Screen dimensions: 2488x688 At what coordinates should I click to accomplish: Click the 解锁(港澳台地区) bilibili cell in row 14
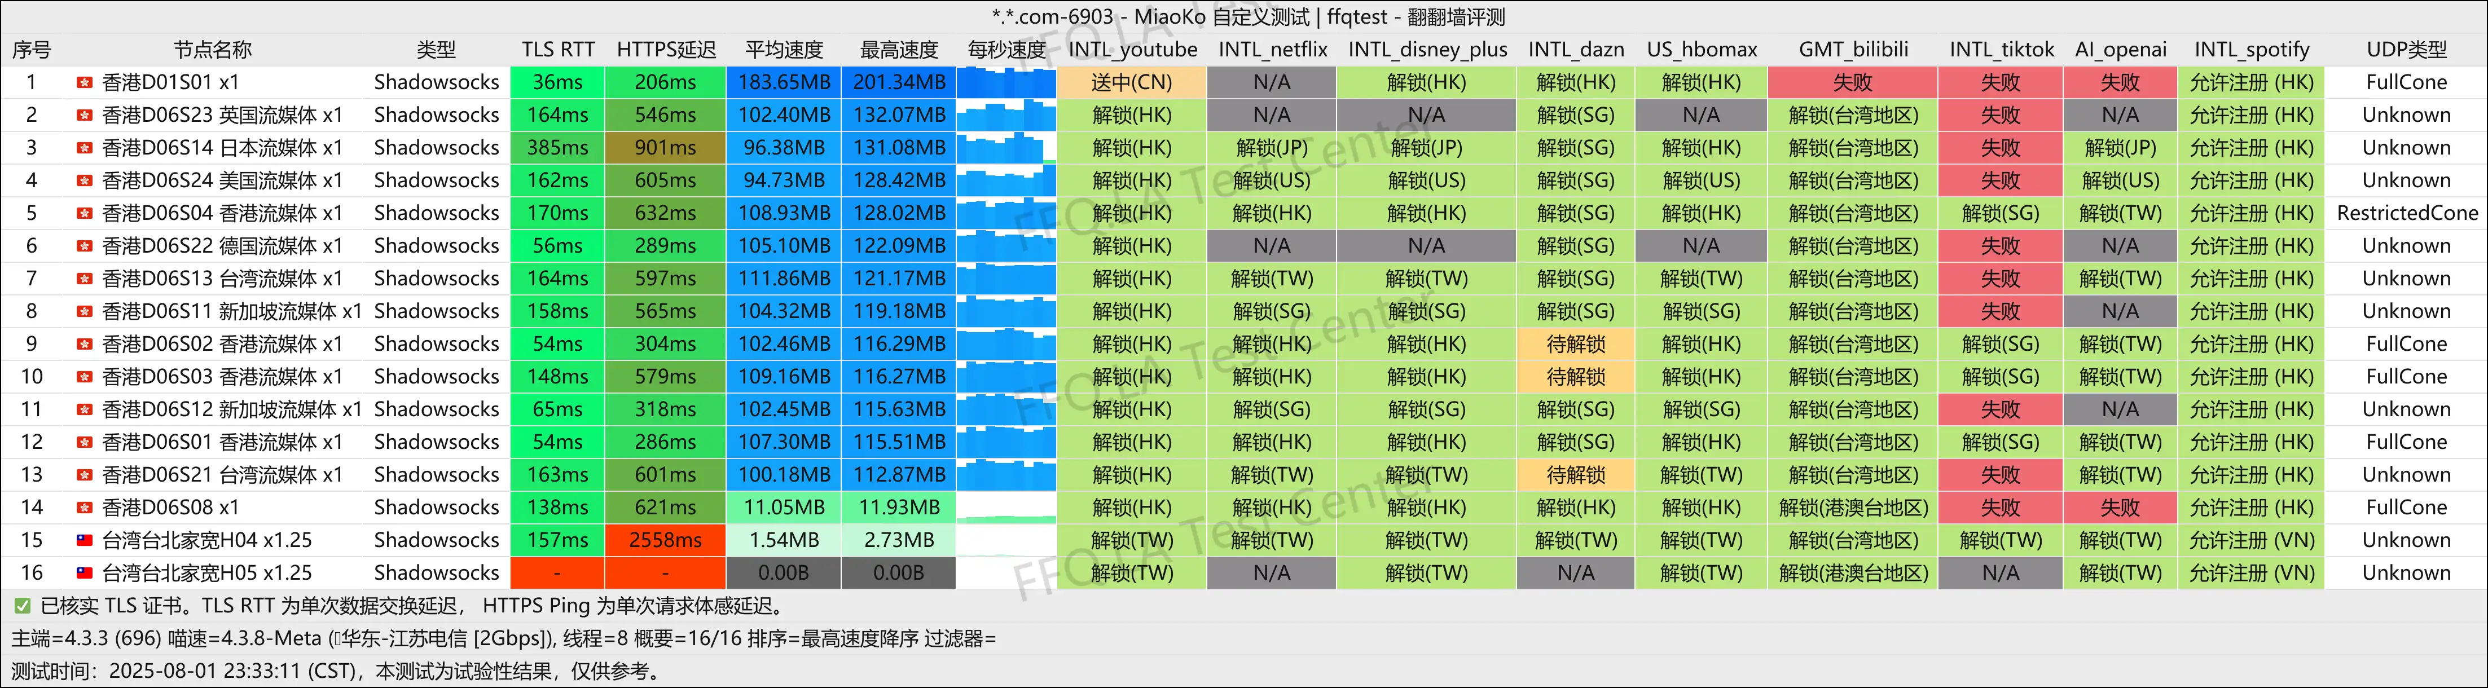coord(1853,508)
